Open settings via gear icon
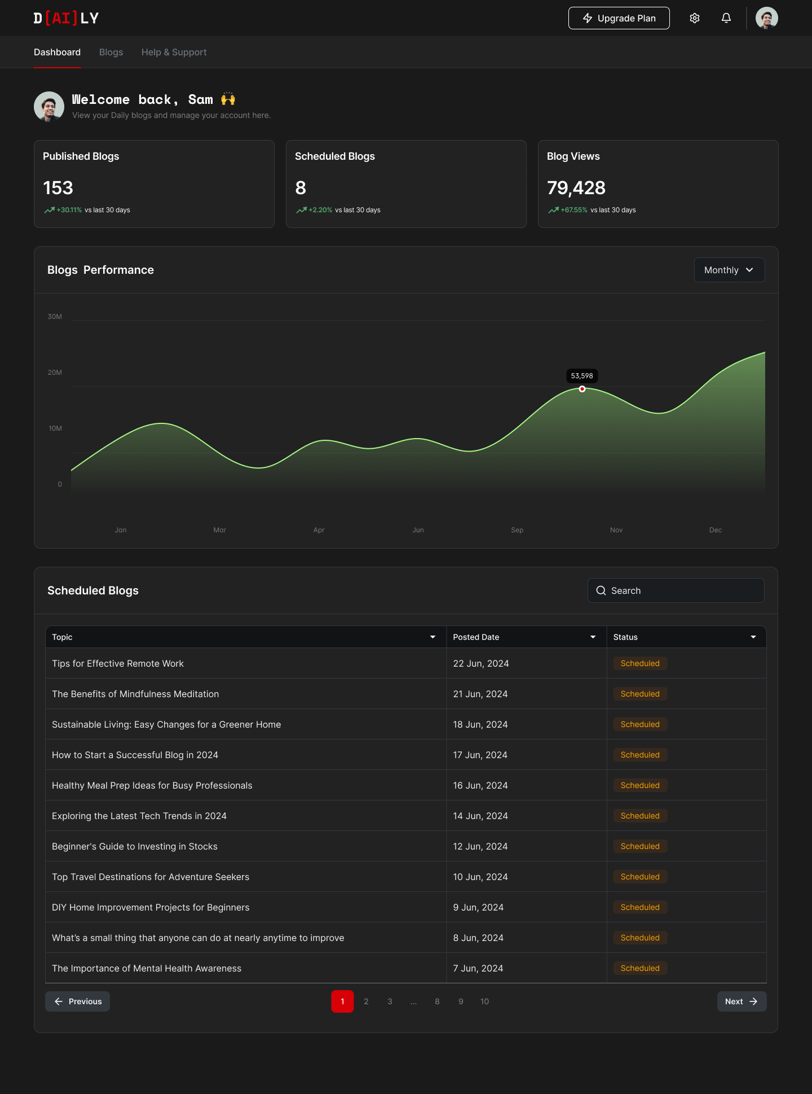Viewport: 812px width, 1094px height. [695, 18]
